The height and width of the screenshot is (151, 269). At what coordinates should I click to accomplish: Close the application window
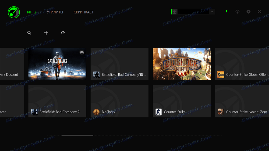tap(259, 12)
